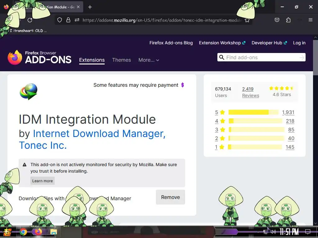
Task: Click the "OLD" bookmark toolbar item
Action: click(x=28, y=31)
